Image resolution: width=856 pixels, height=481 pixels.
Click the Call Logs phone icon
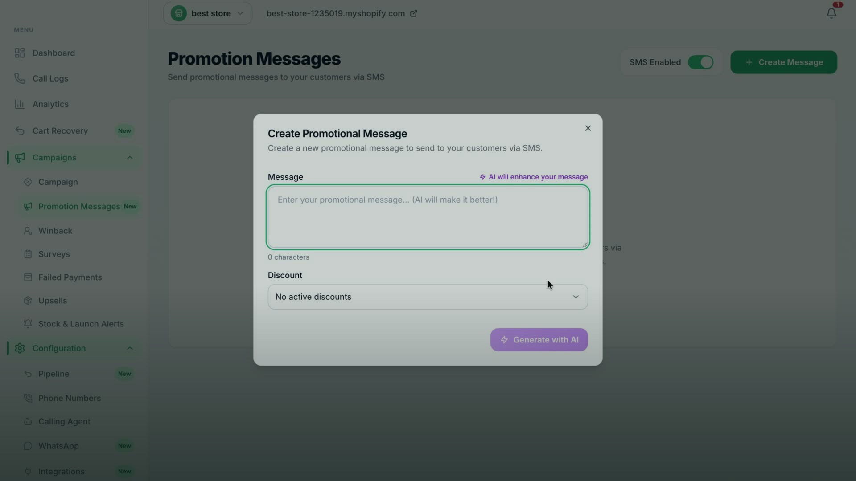point(20,78)
